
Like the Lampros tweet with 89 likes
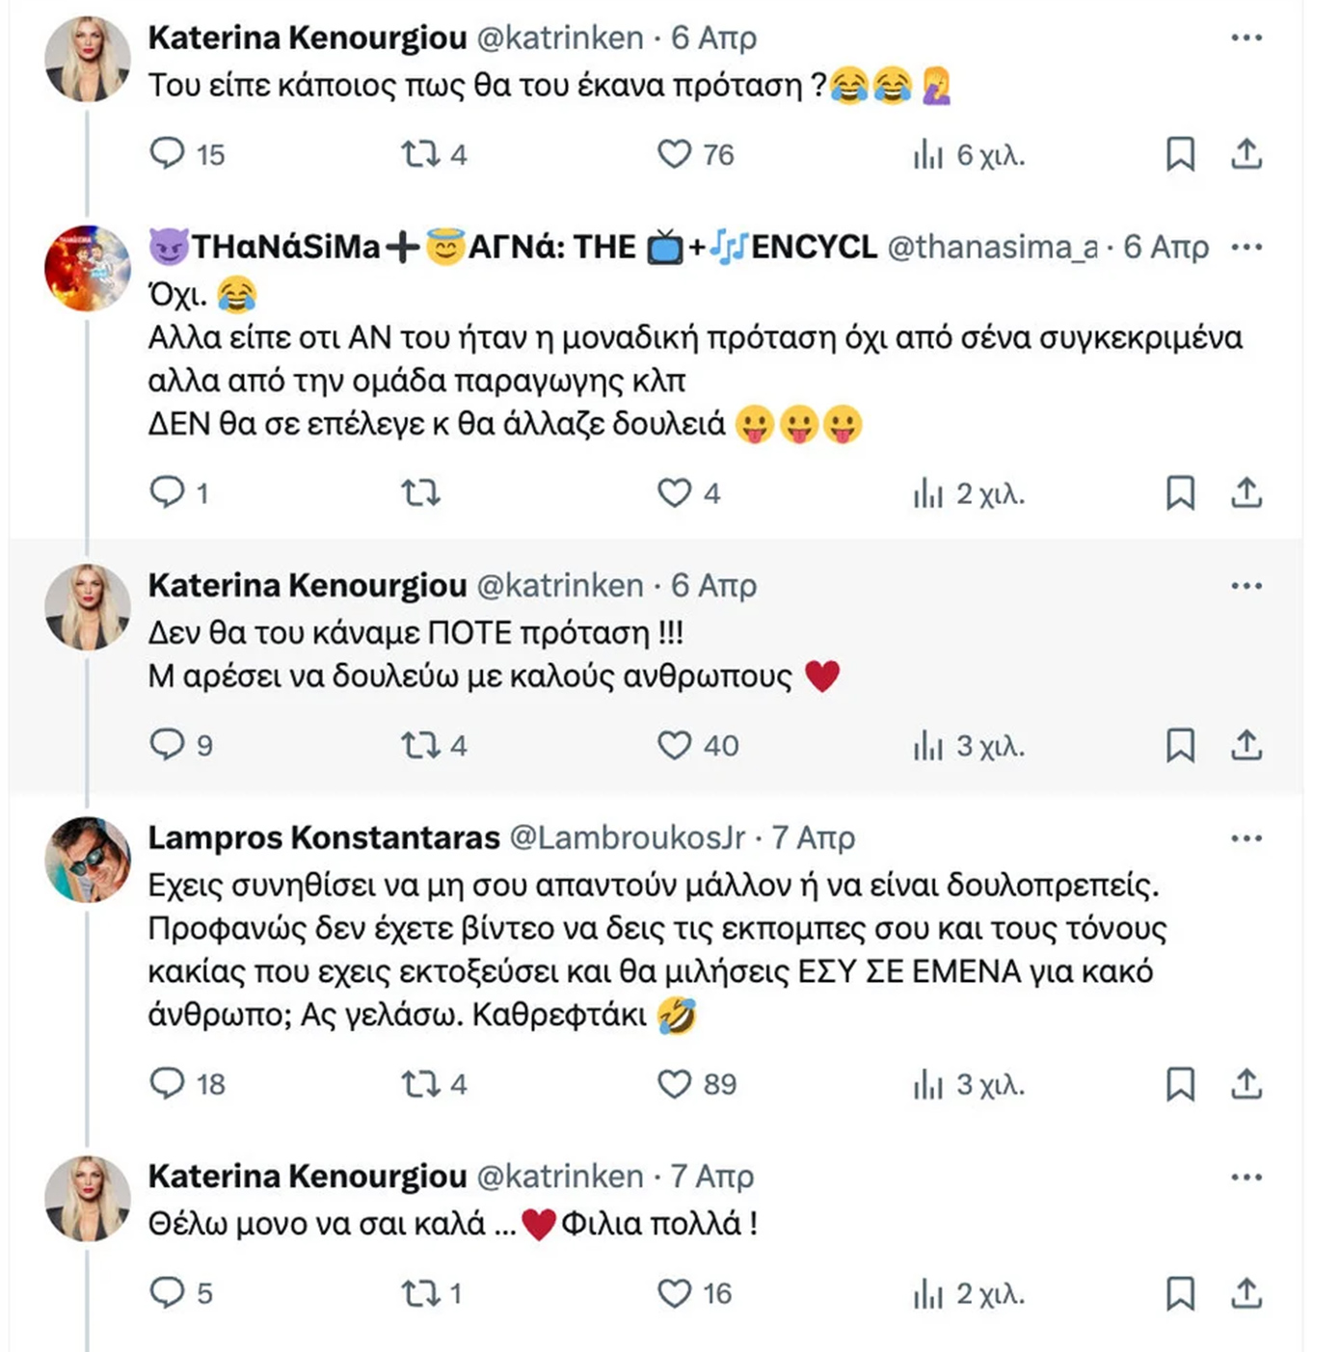point(674,1084)
